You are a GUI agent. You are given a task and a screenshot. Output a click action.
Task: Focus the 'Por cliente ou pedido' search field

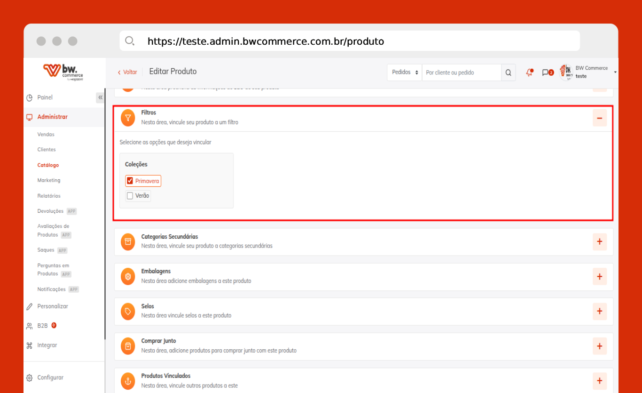coord(461,72)
